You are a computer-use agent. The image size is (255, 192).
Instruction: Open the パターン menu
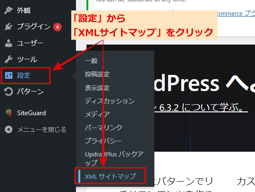click(x=30, y=91)
